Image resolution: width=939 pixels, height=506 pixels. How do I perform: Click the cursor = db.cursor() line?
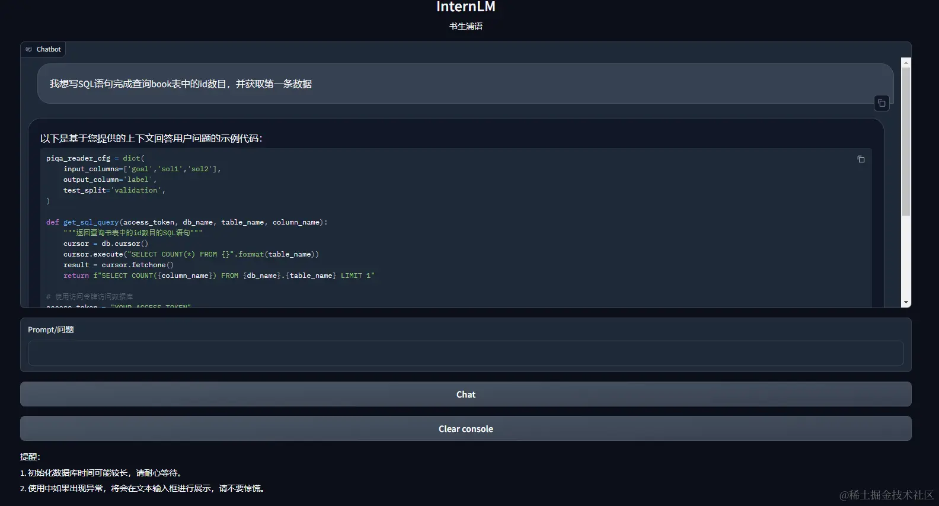[x=106, y=244]
